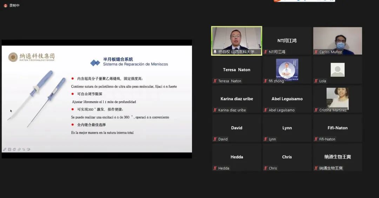Select 杨自权's active speaker video tile
This screenshot has height=198, width=379.
[237, 41]
